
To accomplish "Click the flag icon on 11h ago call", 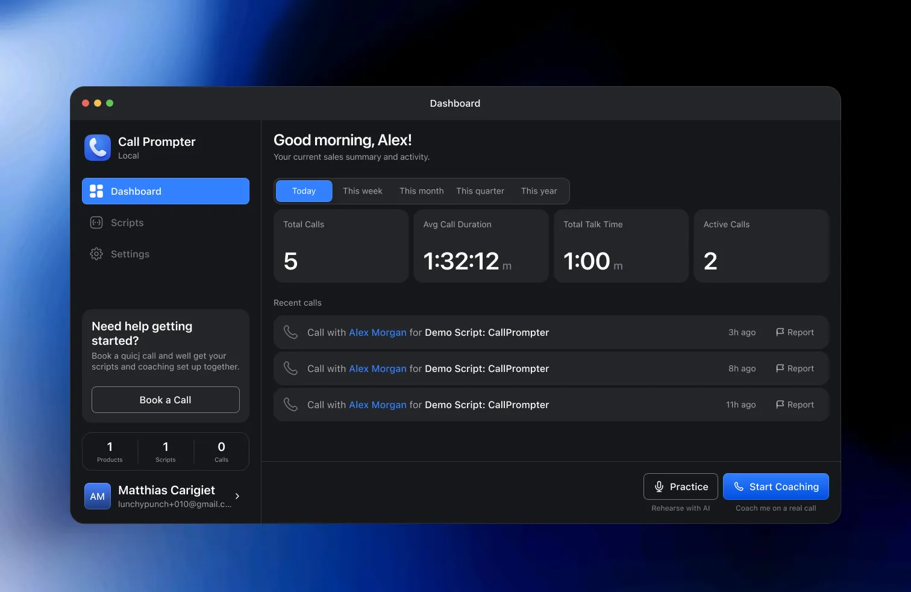I will click(780, 405).
